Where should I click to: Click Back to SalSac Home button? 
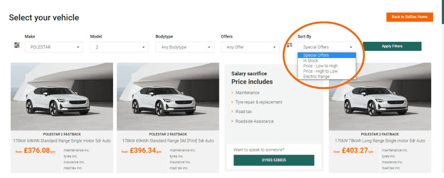(409, 17)
